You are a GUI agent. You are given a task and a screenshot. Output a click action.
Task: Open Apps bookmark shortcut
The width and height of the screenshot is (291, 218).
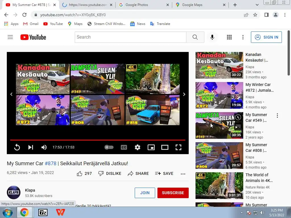click(11, 24)
